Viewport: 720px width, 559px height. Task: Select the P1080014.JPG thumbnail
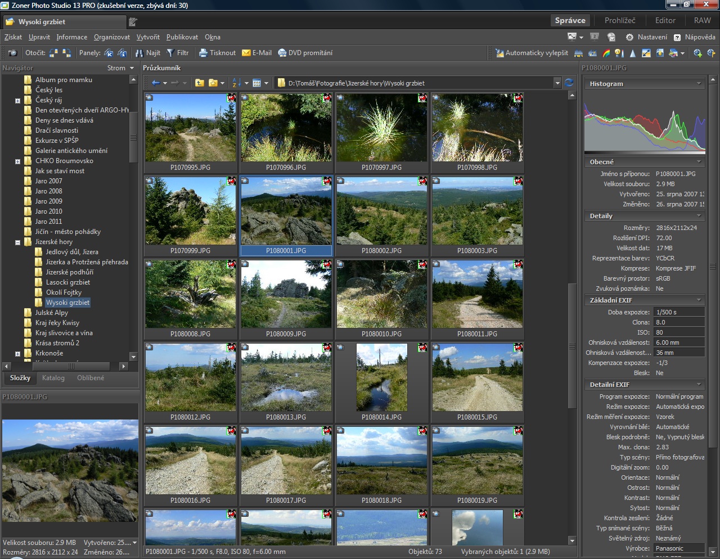click(x=381, y=378)
